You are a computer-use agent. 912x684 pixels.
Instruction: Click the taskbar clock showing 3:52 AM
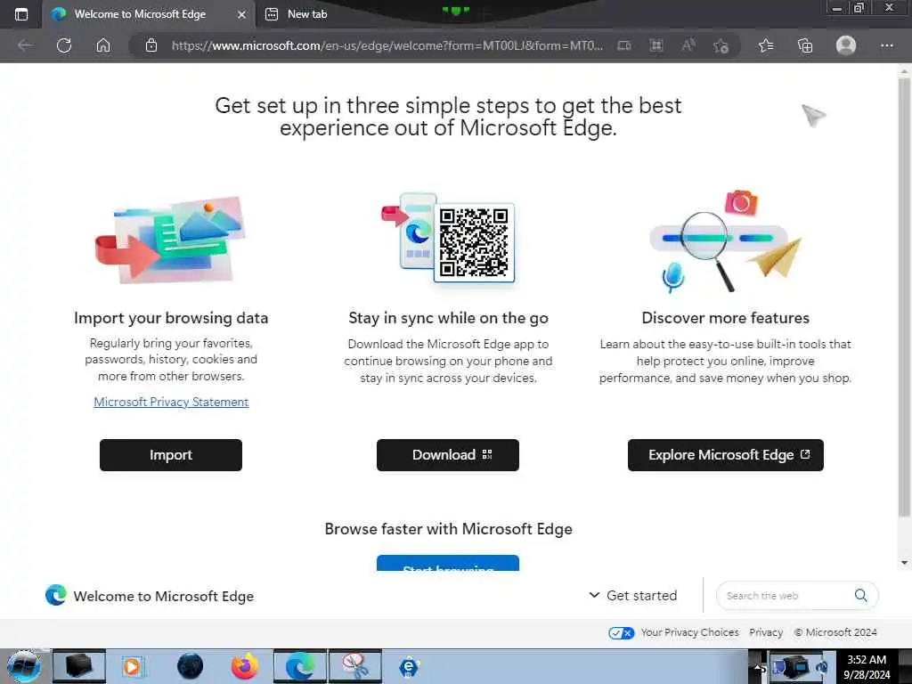click(x=867, y=666)
